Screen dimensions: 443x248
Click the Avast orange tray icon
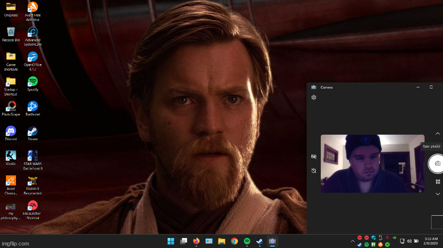[380, 245]
